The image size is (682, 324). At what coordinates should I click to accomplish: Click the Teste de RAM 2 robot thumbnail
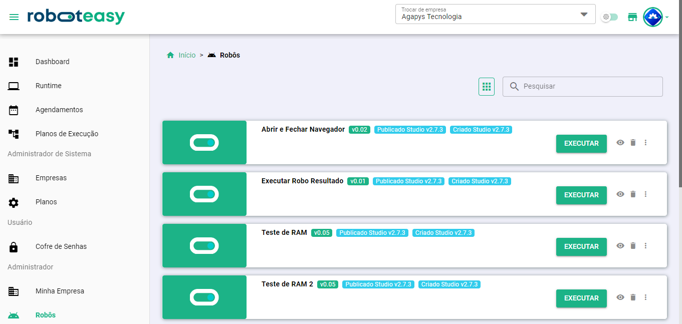[204, 297]
